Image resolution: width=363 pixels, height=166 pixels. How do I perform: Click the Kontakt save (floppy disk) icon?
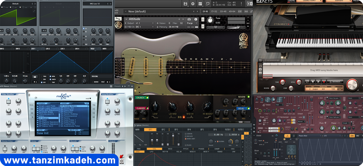click(185, 4)
